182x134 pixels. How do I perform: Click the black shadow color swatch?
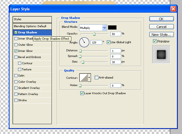112,27
